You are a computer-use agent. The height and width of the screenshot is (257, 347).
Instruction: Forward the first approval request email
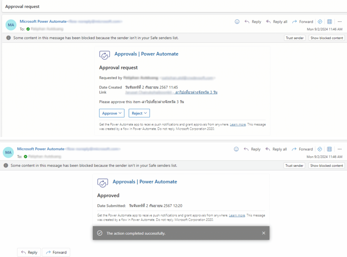coord(303,22)
